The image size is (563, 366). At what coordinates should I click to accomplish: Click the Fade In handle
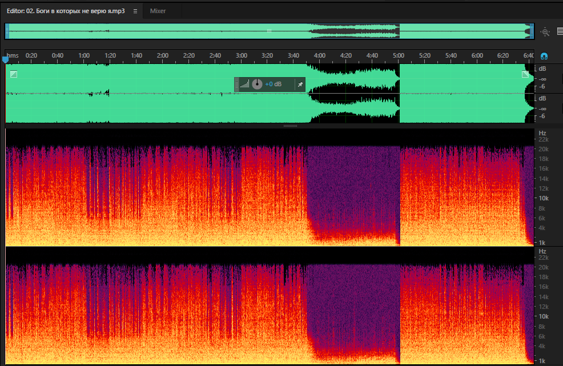coord(14,74)
